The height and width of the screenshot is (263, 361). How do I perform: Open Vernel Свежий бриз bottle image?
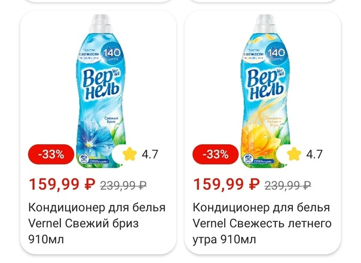click(101, 91)
